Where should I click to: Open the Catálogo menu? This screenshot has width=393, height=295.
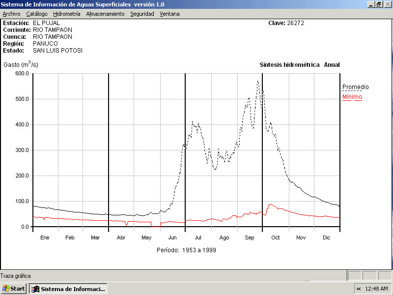point(37,14)
